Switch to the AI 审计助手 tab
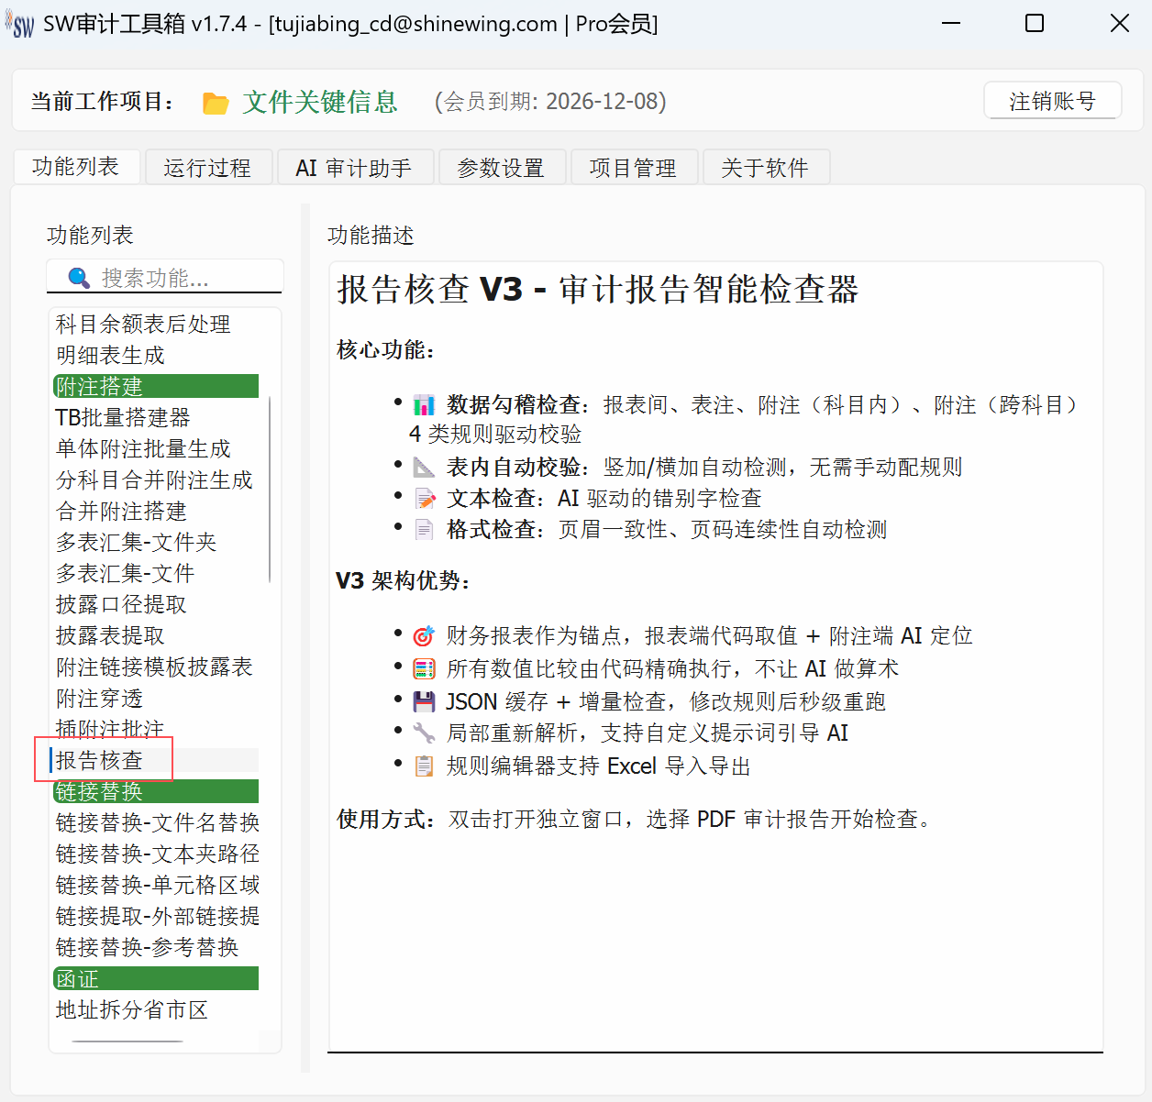 click(x=355, y=167)
